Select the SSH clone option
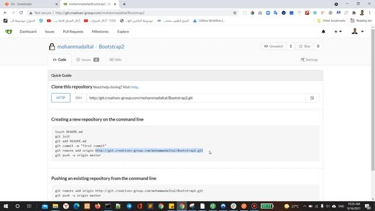This screenshot has height=211, width=375. [x=79, y=98]
